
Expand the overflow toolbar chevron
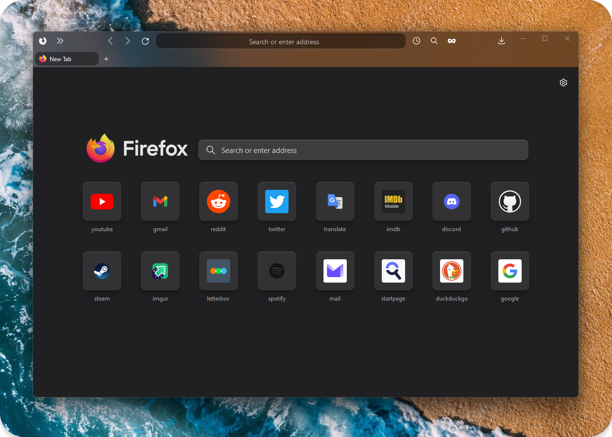click(60, 41)
